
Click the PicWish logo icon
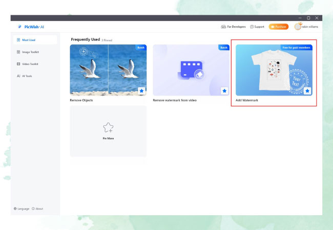pyautogui.click(x=19, y=27)
